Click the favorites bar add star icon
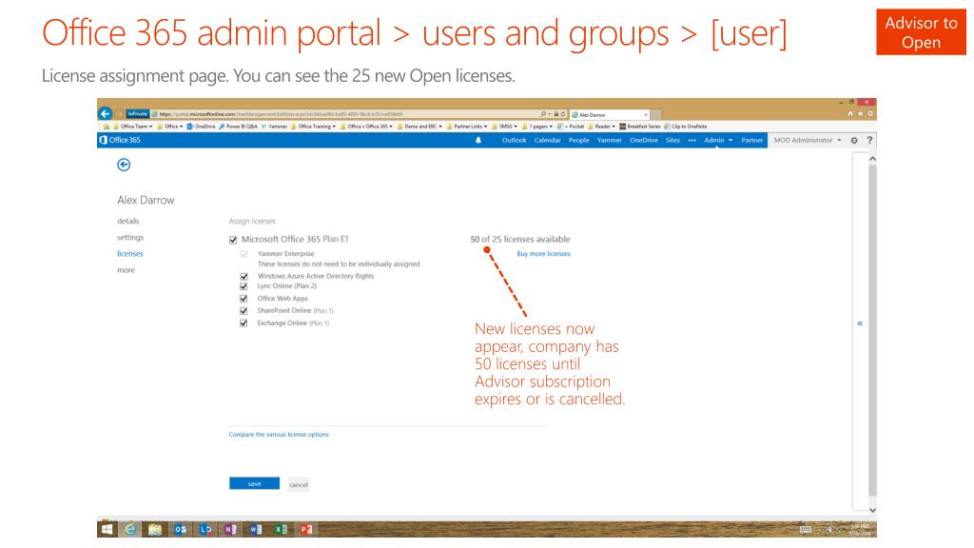This screenshot has height=548, width=974. click(106, 127)
